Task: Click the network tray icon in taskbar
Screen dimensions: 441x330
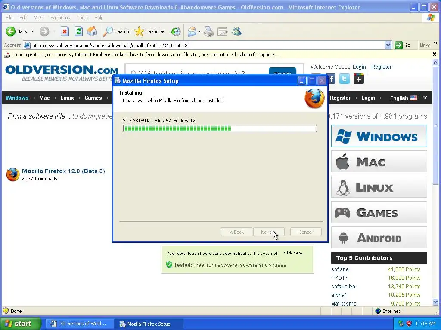Action: (401, 324)
